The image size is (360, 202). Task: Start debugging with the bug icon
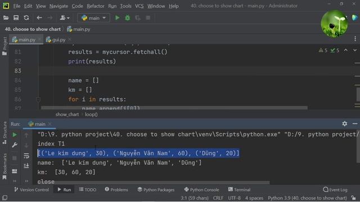pos(128,17)
